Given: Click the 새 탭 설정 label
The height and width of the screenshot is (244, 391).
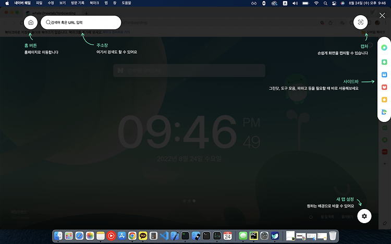Looking at the screenshot, I should [x=345, y=199].
